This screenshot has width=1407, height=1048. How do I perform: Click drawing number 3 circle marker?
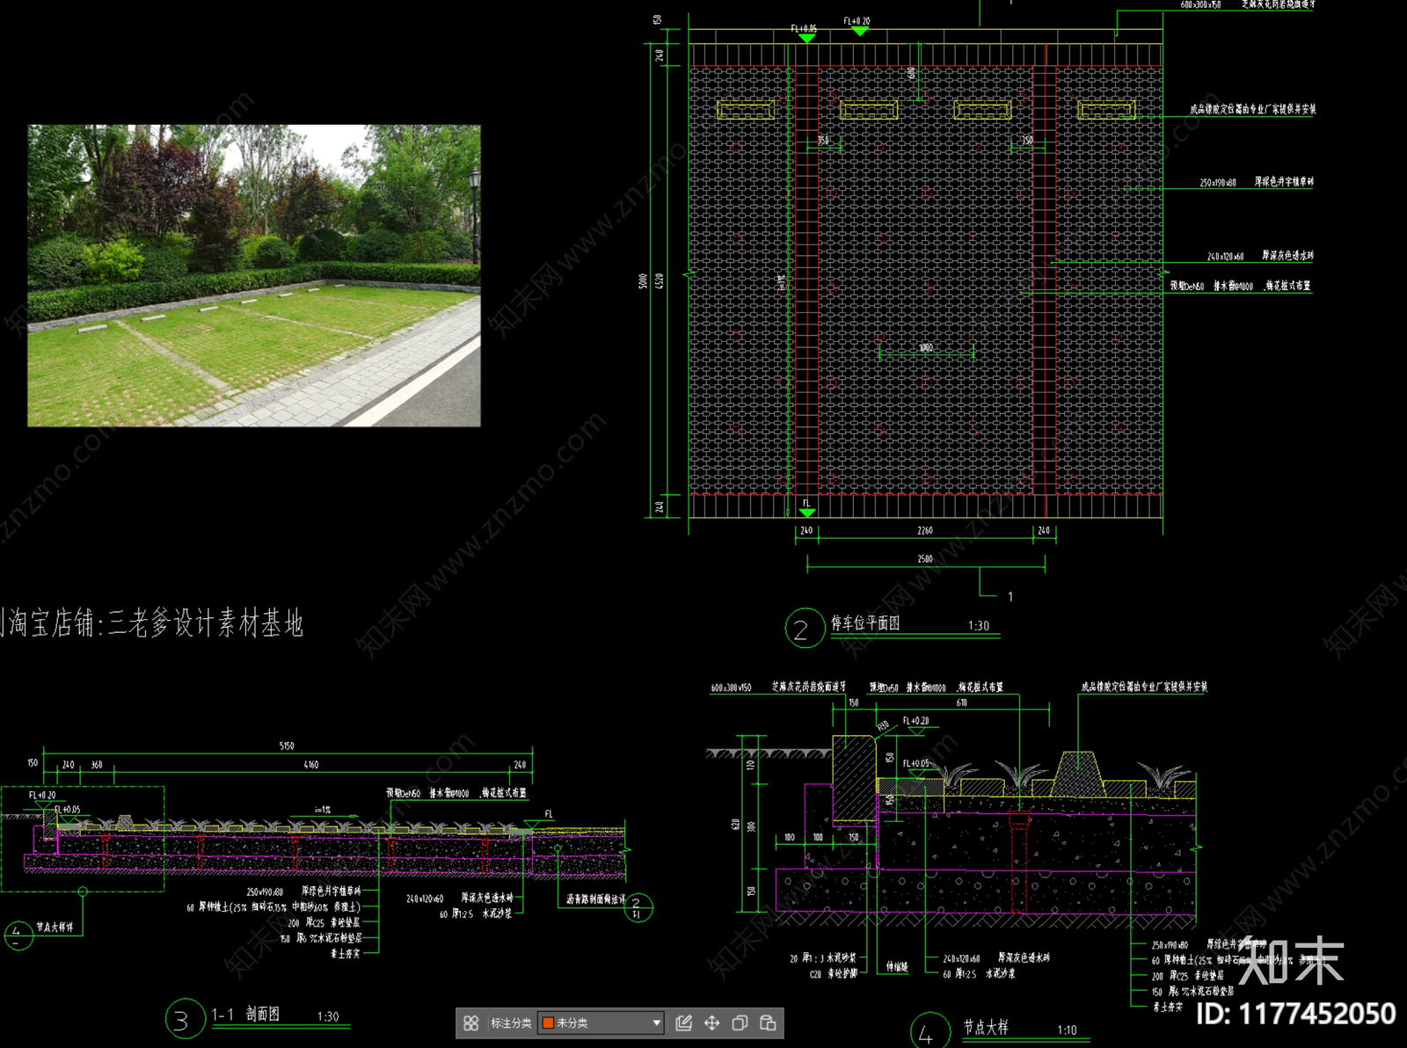[x=184, y=1020]
